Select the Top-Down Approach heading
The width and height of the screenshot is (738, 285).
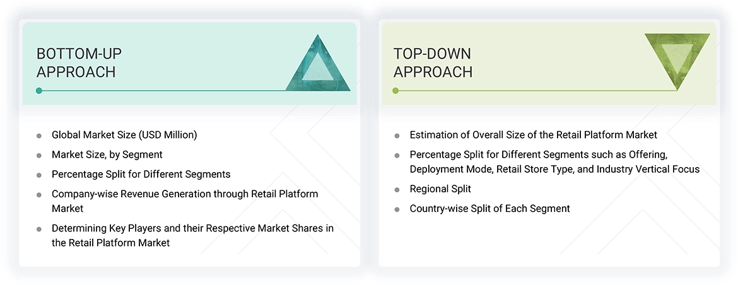(433, 62)
